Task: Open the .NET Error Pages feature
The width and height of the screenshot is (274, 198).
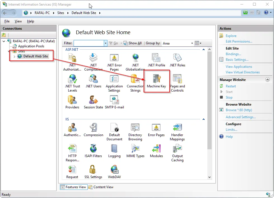Action: point(114,62)
